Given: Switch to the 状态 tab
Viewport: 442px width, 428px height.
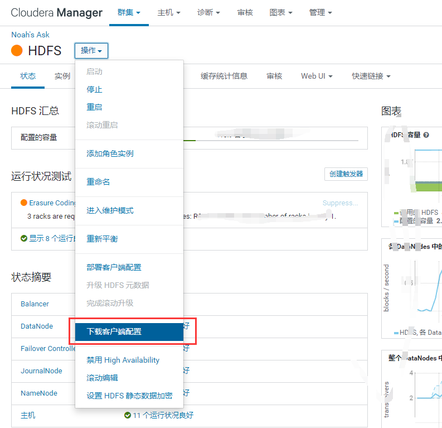Looking at the screenshot, I should tap(28, 76).
